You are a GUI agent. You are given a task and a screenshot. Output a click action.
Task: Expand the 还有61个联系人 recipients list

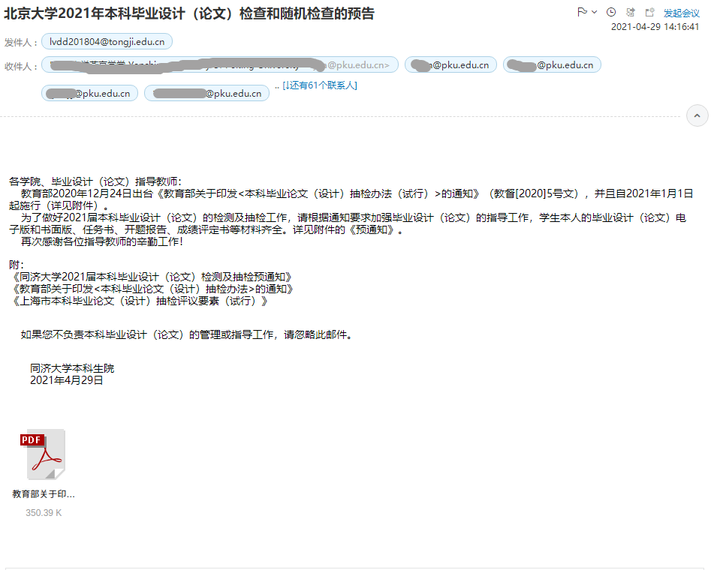tap(320, 85)
